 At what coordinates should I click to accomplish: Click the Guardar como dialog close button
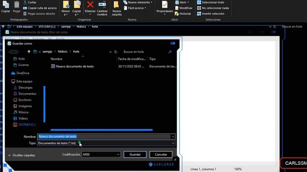[x=173, y=43]
